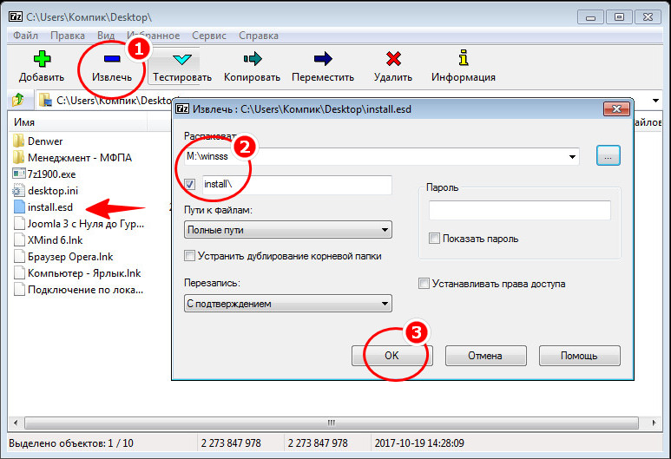Click the yellow Info icon
Screen dimensions: 671x459
point(464,58)
